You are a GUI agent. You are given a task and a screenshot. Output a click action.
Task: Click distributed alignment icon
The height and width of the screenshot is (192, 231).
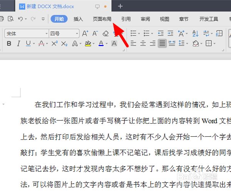172,43
